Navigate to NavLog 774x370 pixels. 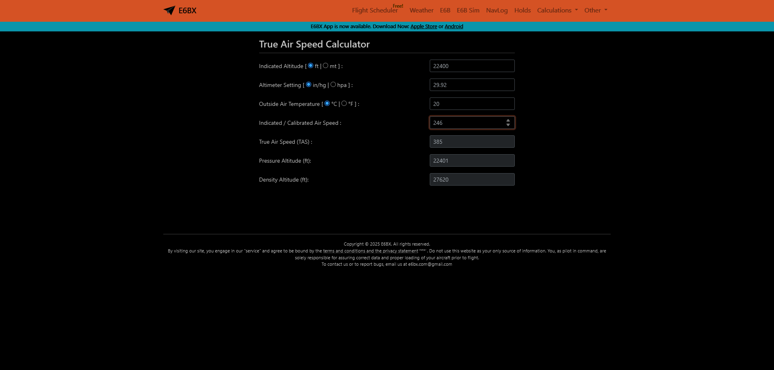coord(497,10)
